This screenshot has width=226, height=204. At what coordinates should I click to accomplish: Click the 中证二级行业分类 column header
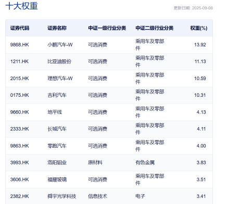[155, 28]
